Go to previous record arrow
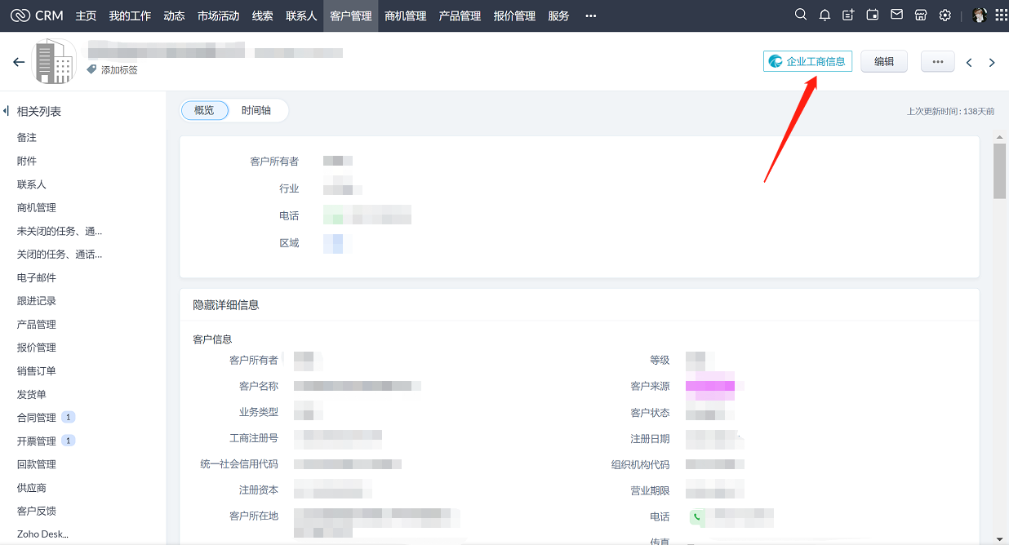Viewport: 1009px width, 545px height. tap(969, 62)
